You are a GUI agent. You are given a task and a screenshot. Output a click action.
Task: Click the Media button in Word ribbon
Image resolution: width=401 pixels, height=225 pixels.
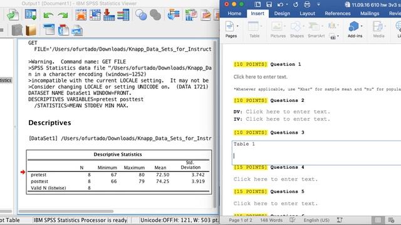[x=378, y=29]
